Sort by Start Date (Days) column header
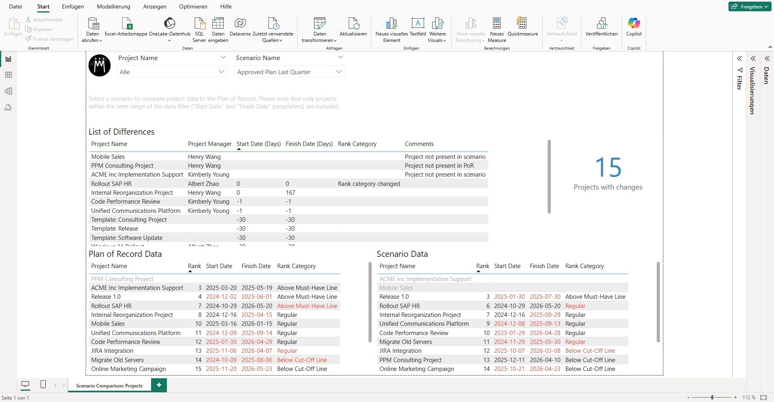The height and width of the screenshot is (402, 774). [258, 144]
